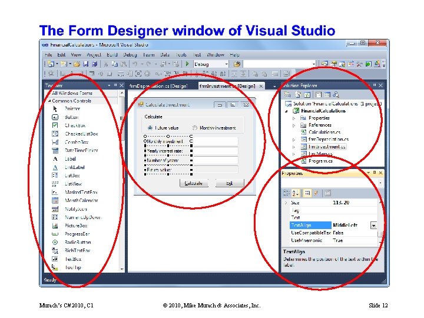424x318 pixels.
Task: Open the Window menu
Action: pos(216,55)
